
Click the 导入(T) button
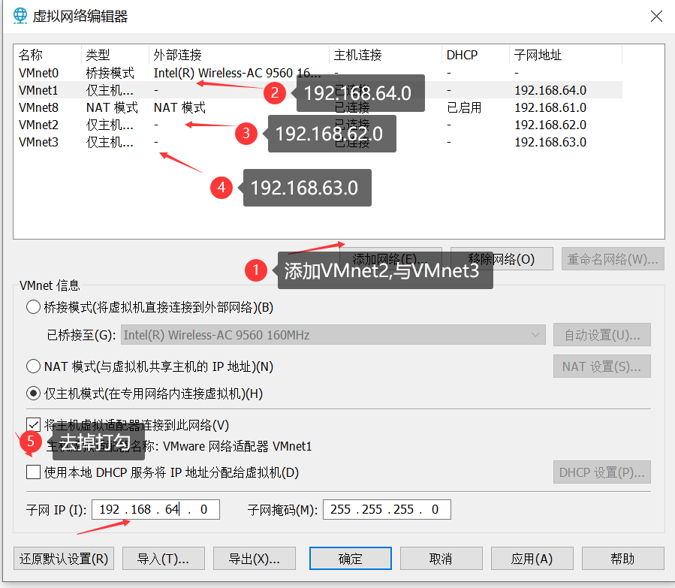tap(164, 558)
